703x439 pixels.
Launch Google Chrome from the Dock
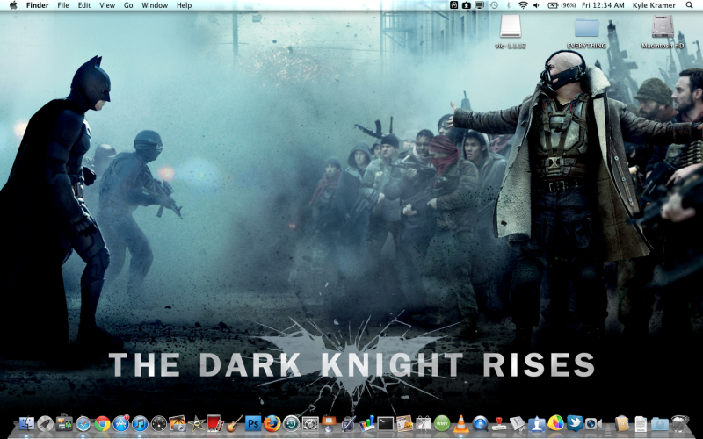click(102, 424)
